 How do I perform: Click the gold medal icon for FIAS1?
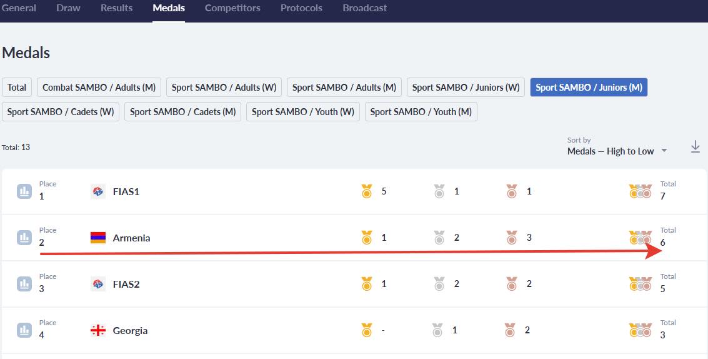(x=367, y=191)
